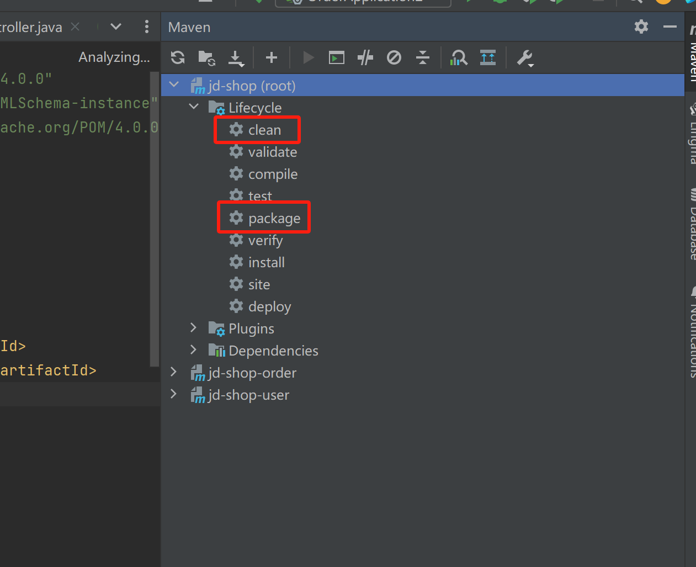This screenshot has height=567, width=696.
Task: Click the editor vertical scrollbar
Action: (155, 219)
